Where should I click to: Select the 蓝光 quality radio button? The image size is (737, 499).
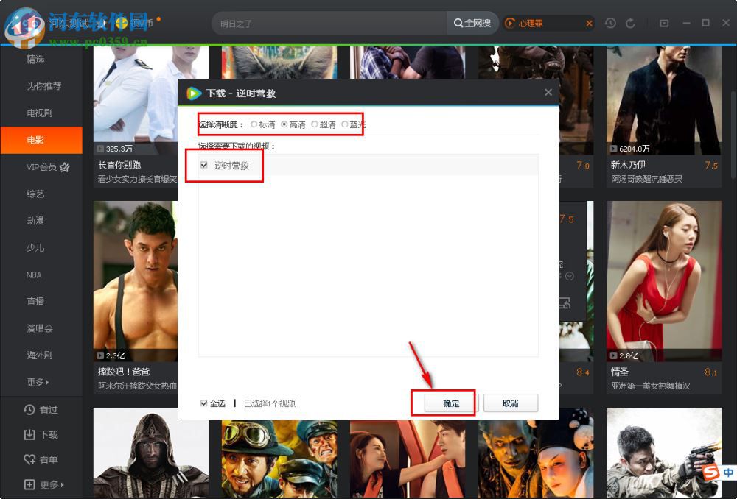(x=344, y=124)
